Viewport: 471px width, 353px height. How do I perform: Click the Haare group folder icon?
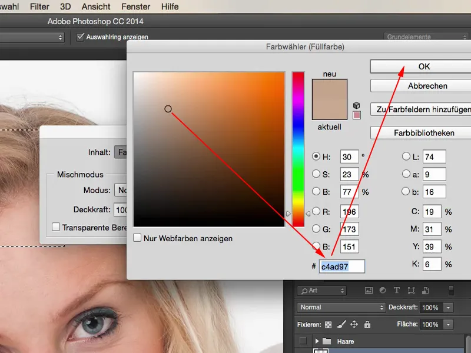327,341
